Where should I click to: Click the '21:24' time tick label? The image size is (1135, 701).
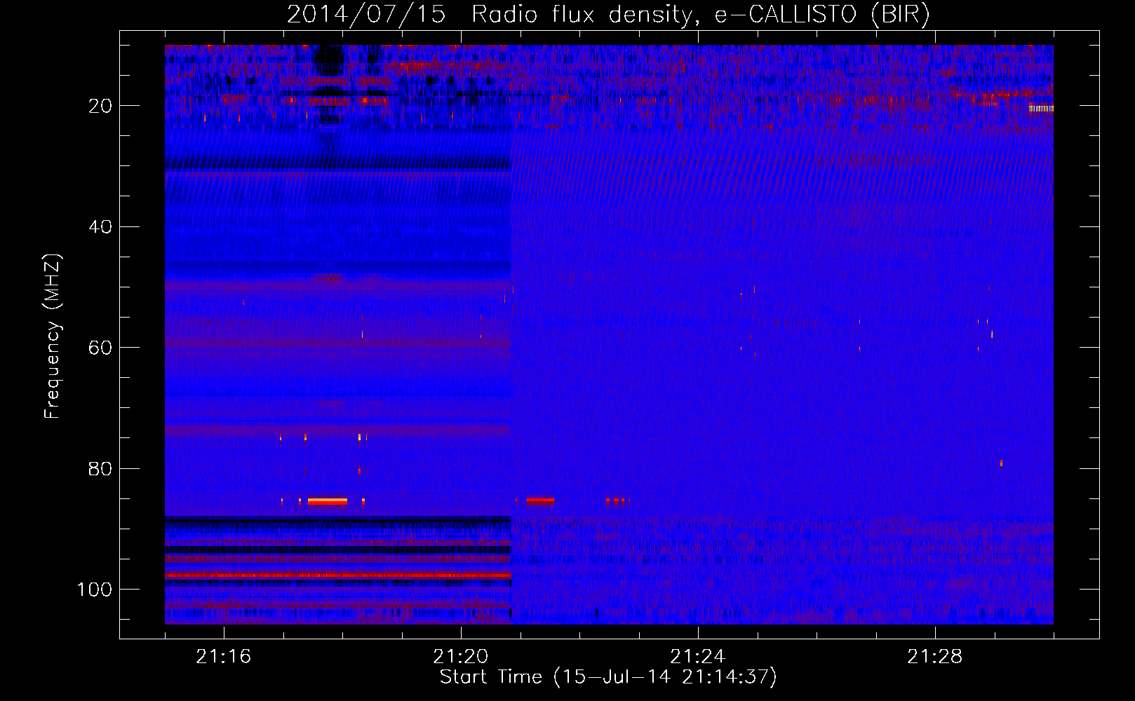pyautogui.click(x=698, y=657)
